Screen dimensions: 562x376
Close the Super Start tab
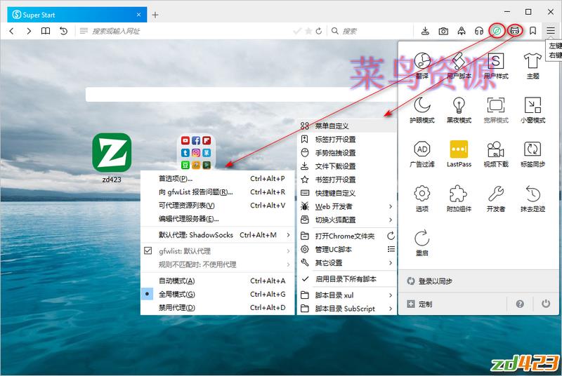point(138,15)
